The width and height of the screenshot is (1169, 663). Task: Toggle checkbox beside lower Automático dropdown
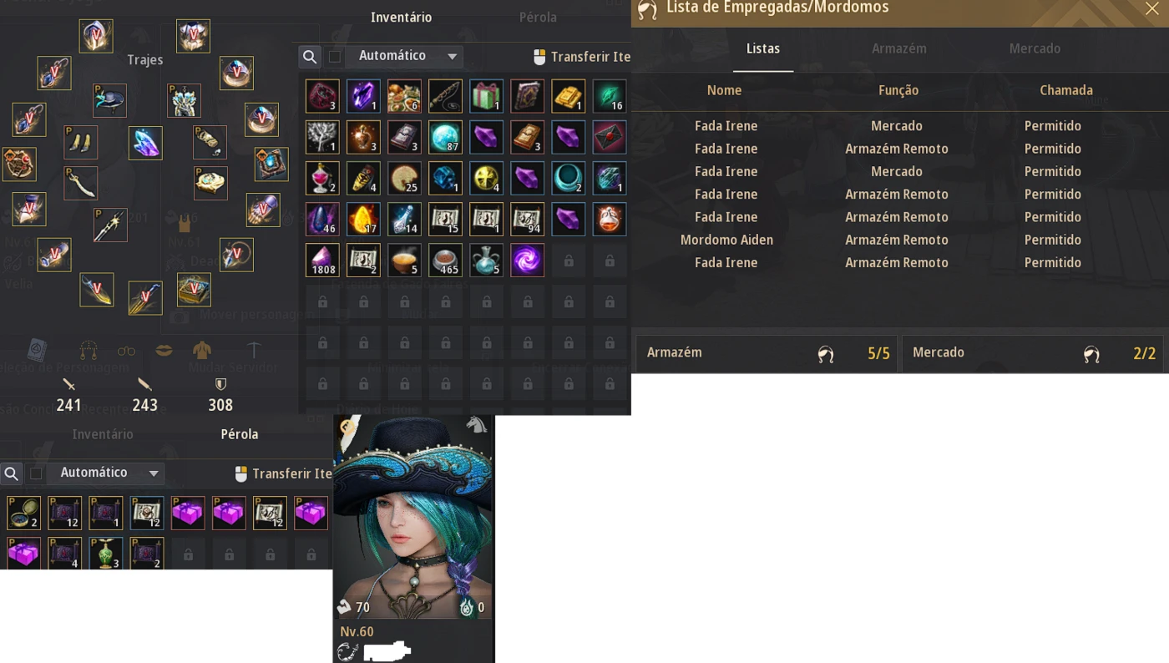click(36, 473)
